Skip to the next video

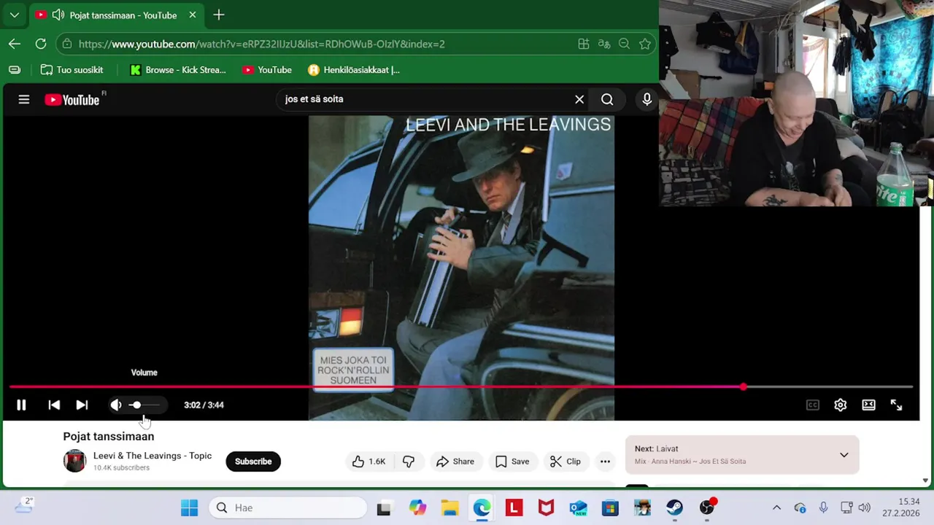[x=82, y=405]
